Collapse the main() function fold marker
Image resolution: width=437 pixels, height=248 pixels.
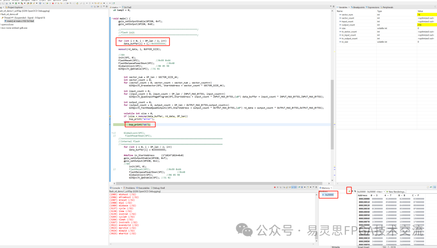pos(112,18)
